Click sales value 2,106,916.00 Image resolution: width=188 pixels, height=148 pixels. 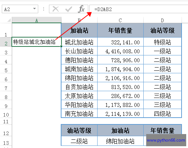pos(120,78)
